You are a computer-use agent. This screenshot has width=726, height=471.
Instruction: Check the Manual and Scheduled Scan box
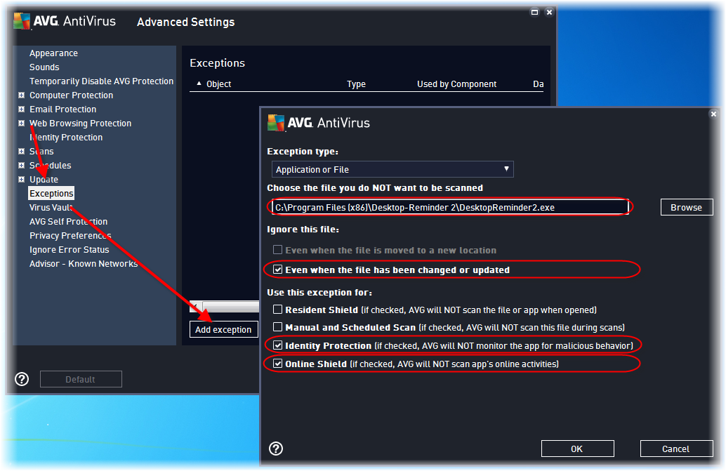click(277, 326)
